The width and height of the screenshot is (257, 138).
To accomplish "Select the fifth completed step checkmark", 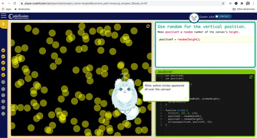I will tap(3, 75).
